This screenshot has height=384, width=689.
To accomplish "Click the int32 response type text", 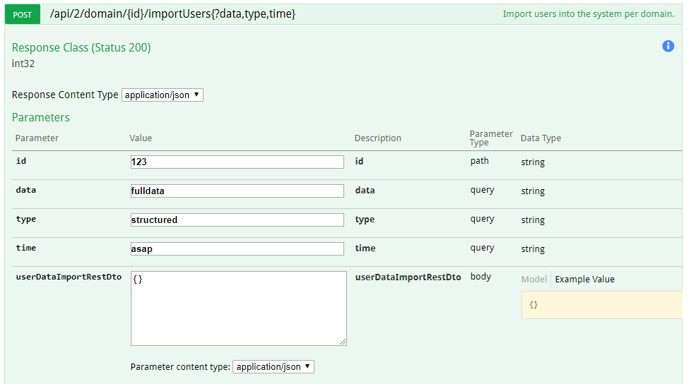I will [23, 64].
